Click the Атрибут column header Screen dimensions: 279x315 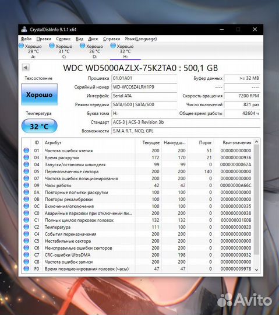click(89, 143)
